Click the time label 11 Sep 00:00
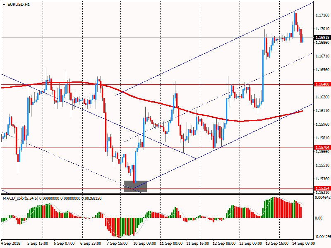The image size is (331, 248). click(x=171, y=243)
